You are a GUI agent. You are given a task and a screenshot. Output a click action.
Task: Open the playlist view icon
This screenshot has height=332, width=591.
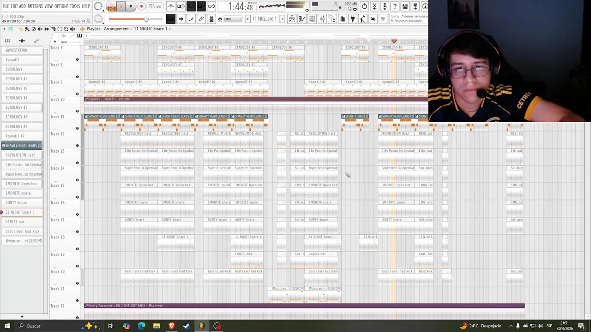291,19
